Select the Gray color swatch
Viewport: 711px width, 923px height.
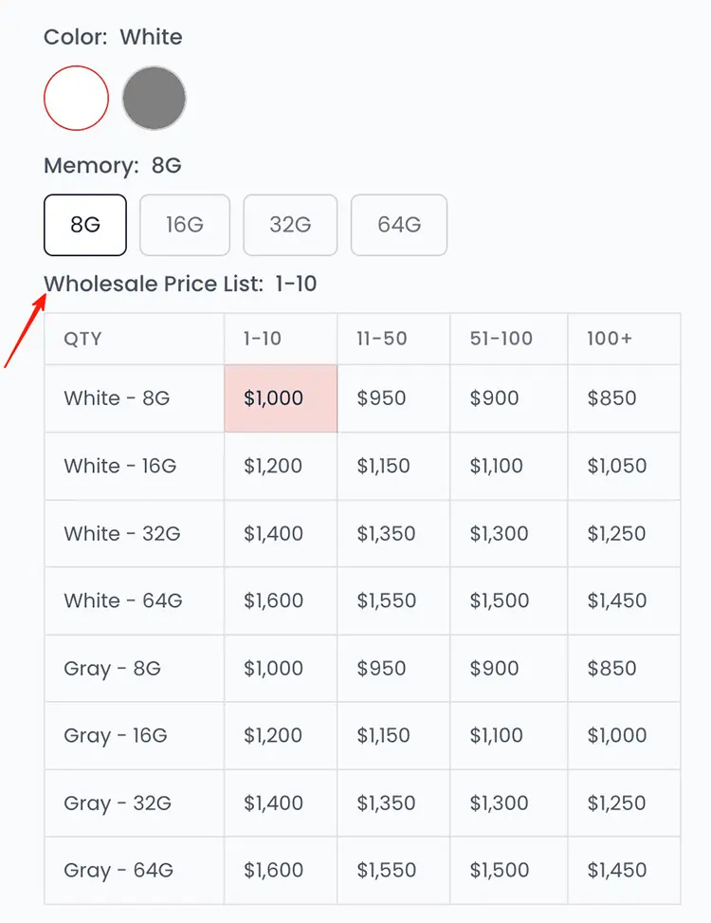[x=155, y=98]
